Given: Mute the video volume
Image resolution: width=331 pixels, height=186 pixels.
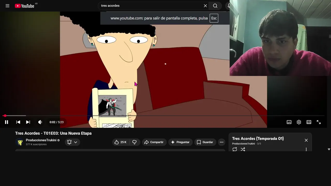Looking at the screenshot, I should click(40, 122).
